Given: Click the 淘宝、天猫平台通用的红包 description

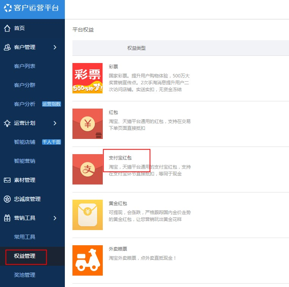Looking at the screenshot, I should 150,125.
